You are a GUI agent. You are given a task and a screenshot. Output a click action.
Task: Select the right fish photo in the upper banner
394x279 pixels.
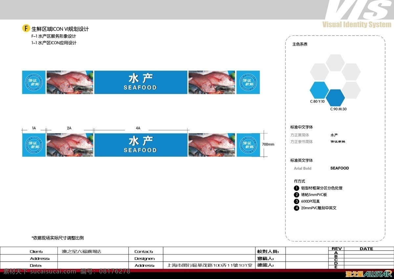(212, 82)
